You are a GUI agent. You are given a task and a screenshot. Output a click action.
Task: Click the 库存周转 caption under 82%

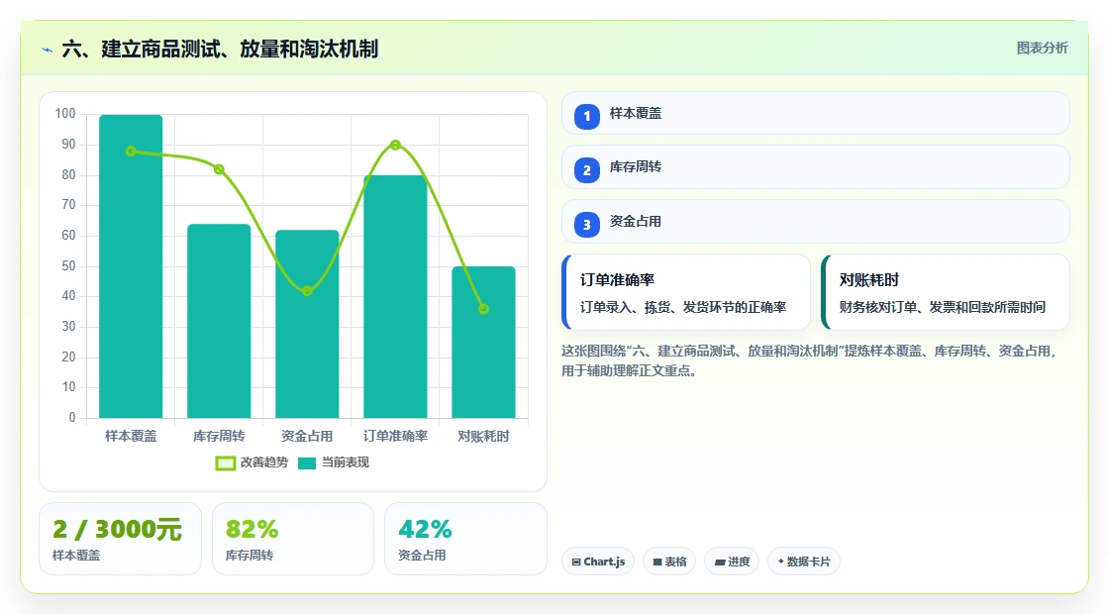[250, 556]
